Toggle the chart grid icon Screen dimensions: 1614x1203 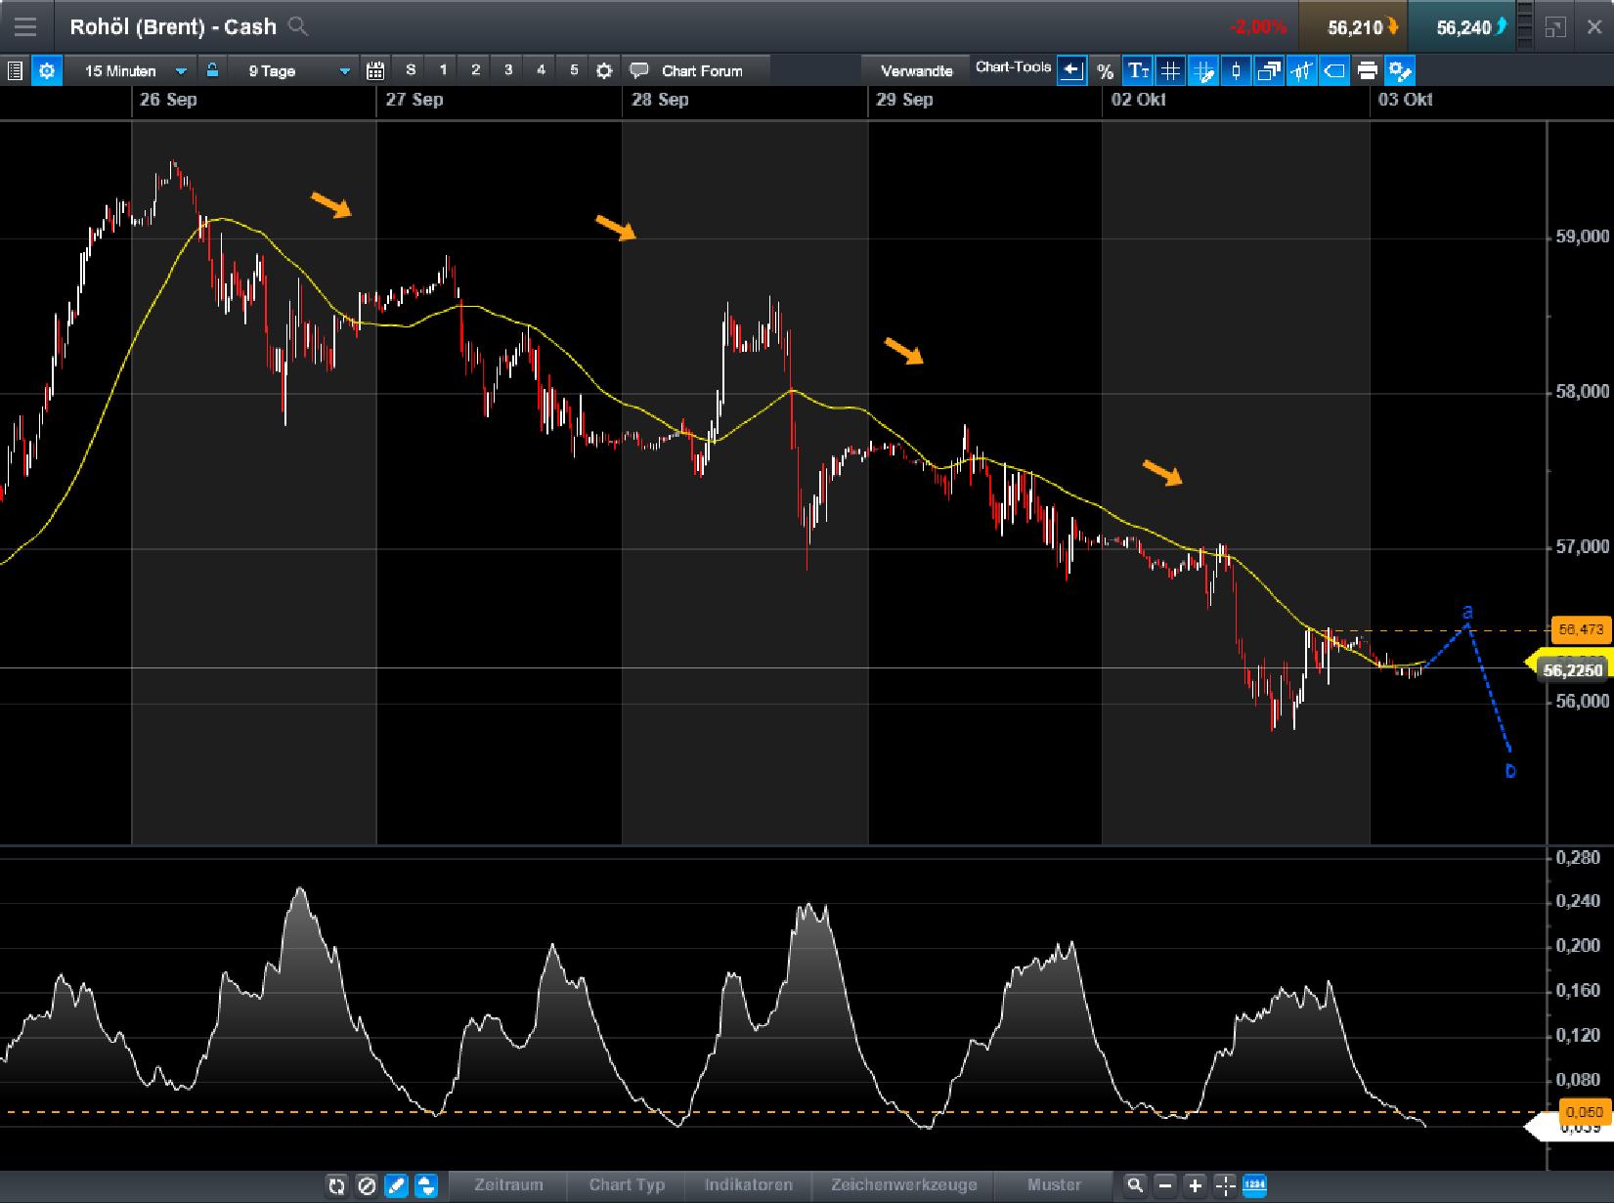pyautogui.click(x=1170, y=70)
